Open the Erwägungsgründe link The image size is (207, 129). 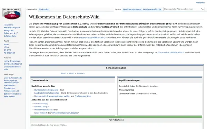(83, 96)
